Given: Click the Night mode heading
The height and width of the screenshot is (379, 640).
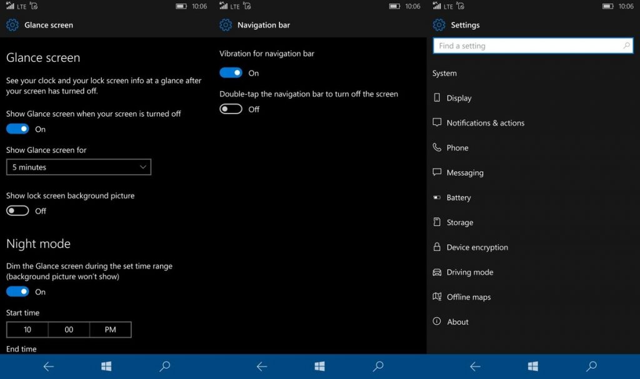Looking at the screenshot, I should pos(38,244).
